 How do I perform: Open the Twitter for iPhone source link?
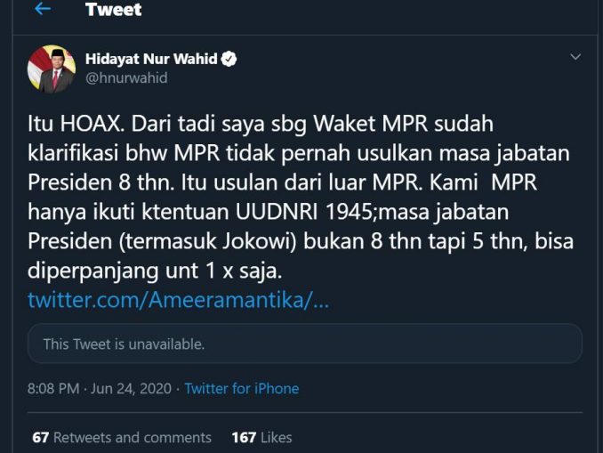[242, 388]
